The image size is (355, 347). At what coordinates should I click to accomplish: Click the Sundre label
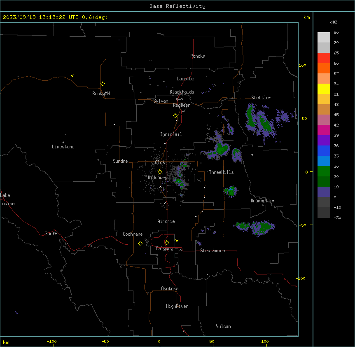pyautogui.click(x=120, y=161)
